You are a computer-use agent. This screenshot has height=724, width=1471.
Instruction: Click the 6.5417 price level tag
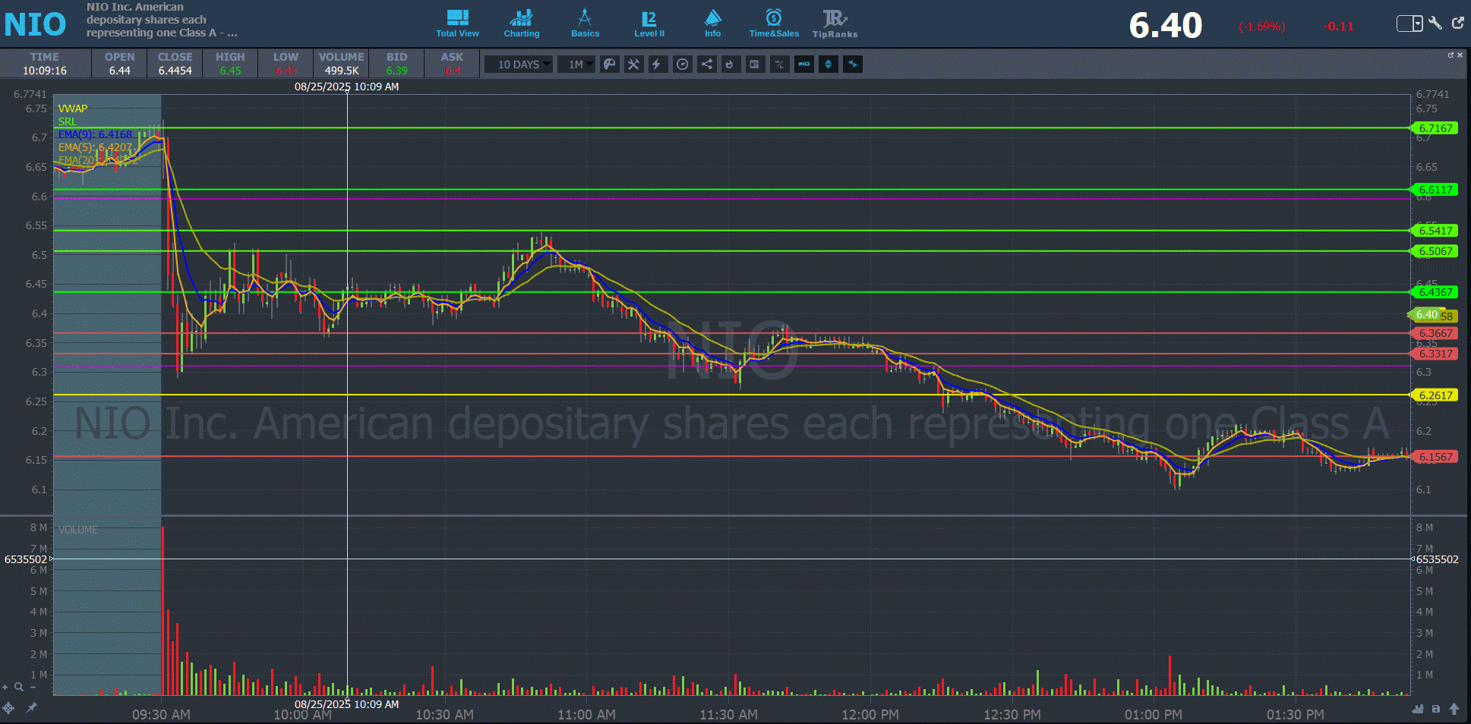click(1435, 231)
